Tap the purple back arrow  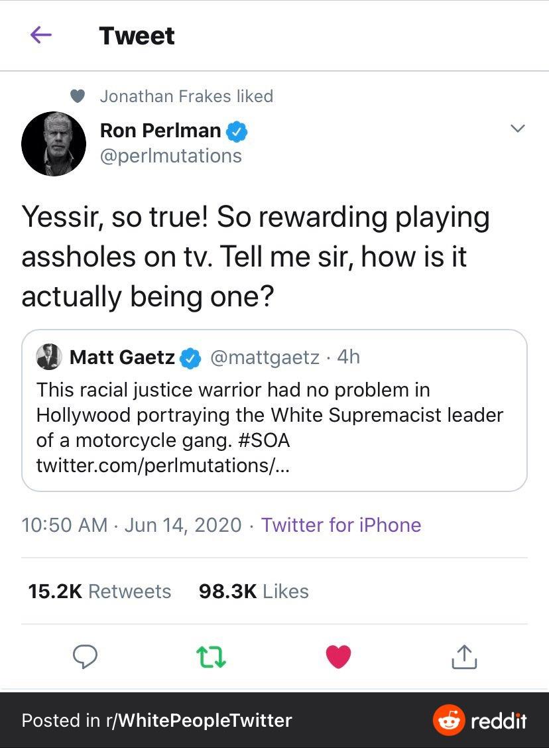[41, 36]
